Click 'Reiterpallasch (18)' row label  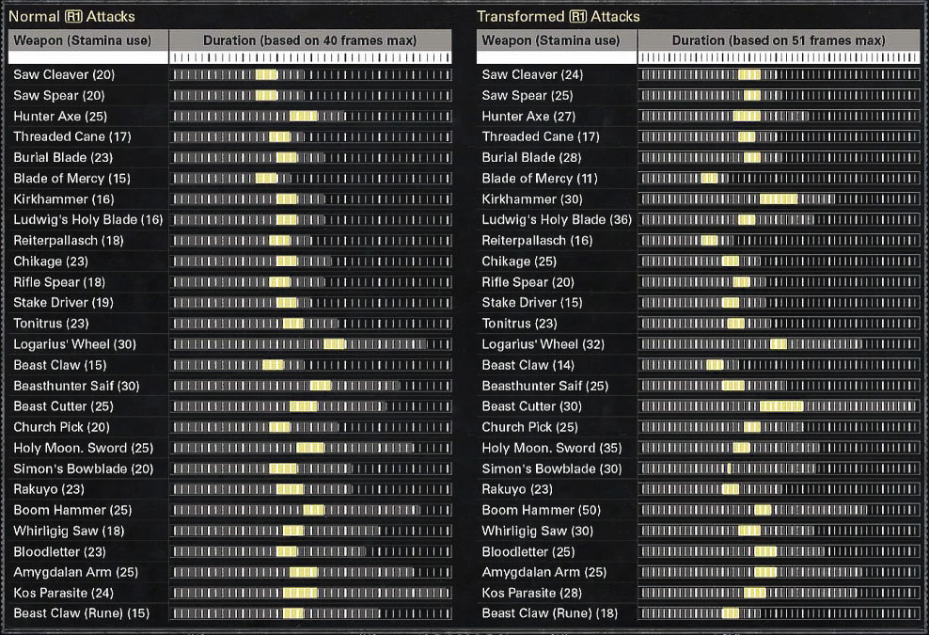point(69,241)
